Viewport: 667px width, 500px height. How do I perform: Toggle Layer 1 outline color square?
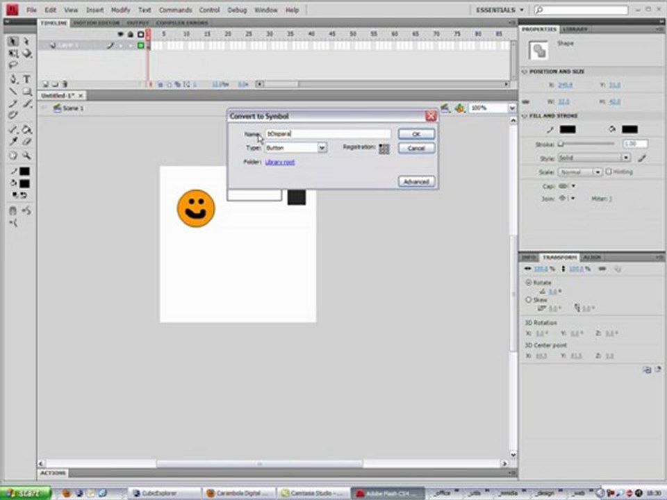pos(140,45)
